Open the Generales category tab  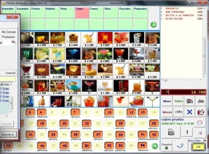click(9, 12)
